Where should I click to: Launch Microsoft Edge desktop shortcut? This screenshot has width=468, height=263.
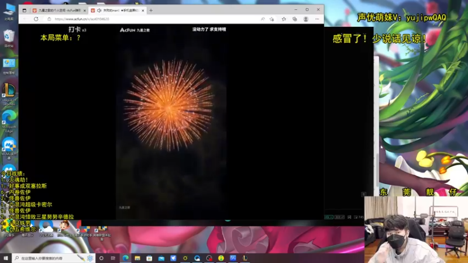point(9,121)
